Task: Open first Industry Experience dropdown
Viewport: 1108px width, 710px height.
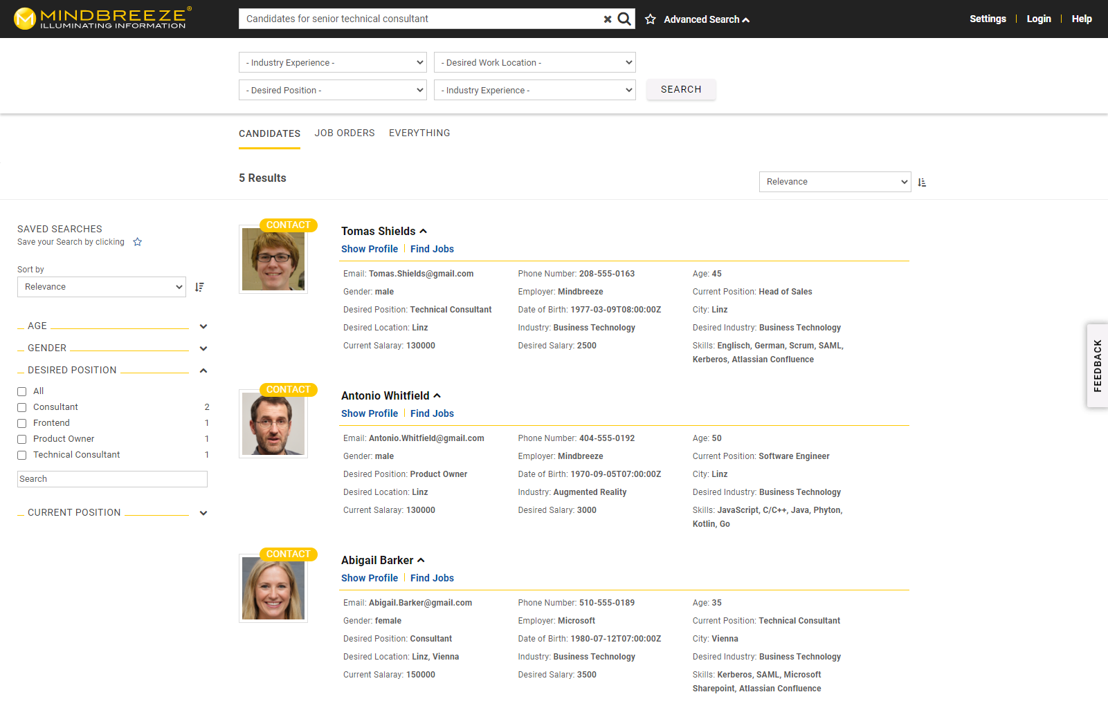Action: [333, 62]
